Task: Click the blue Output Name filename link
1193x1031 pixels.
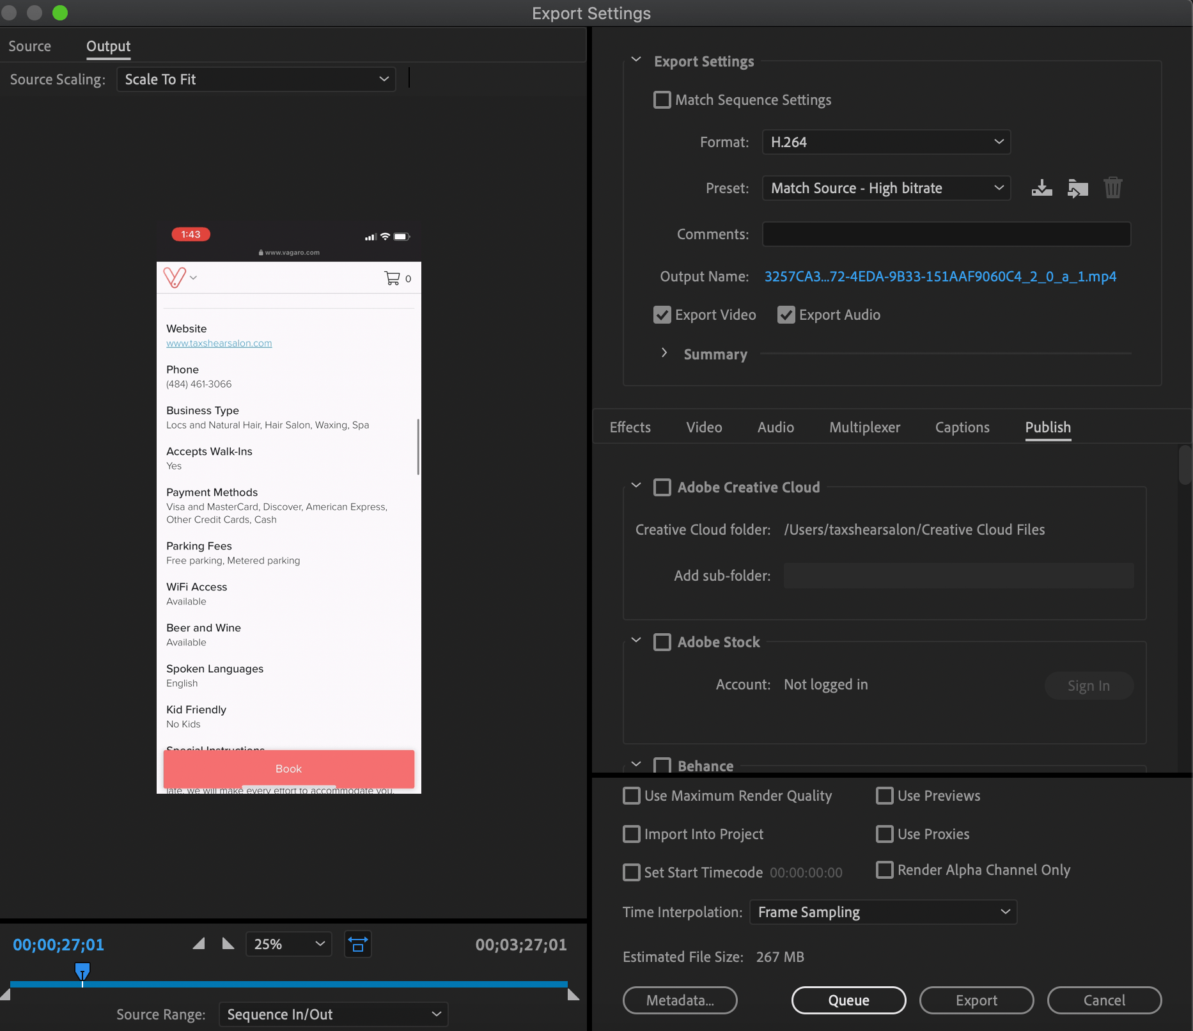Action: 940,276
